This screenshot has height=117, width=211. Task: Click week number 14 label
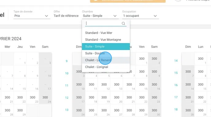(176, 61)
